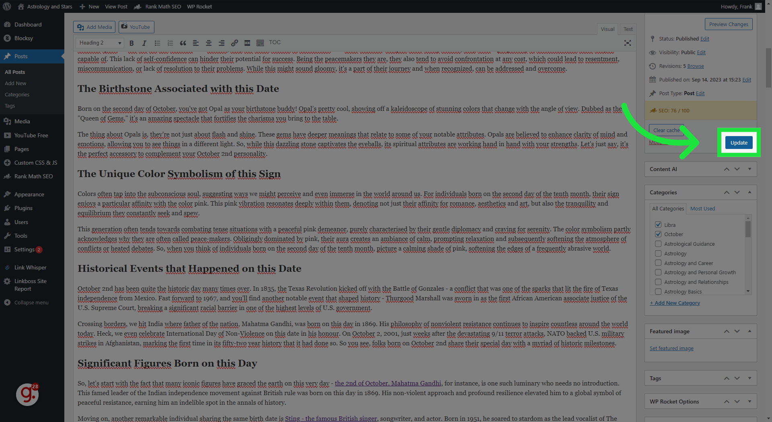Check Astrological Guidance category
The image size is (772, 422).
tap(658, 244)
